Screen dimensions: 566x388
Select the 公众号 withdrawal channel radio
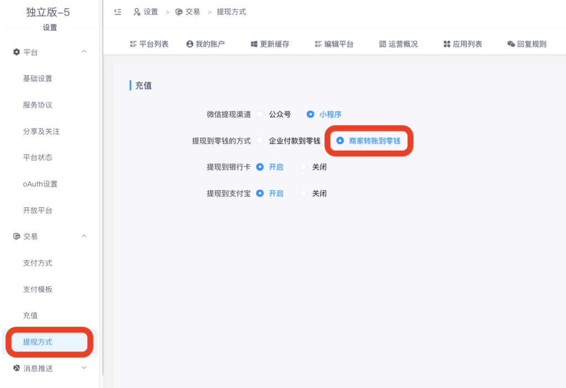[260, 114]
